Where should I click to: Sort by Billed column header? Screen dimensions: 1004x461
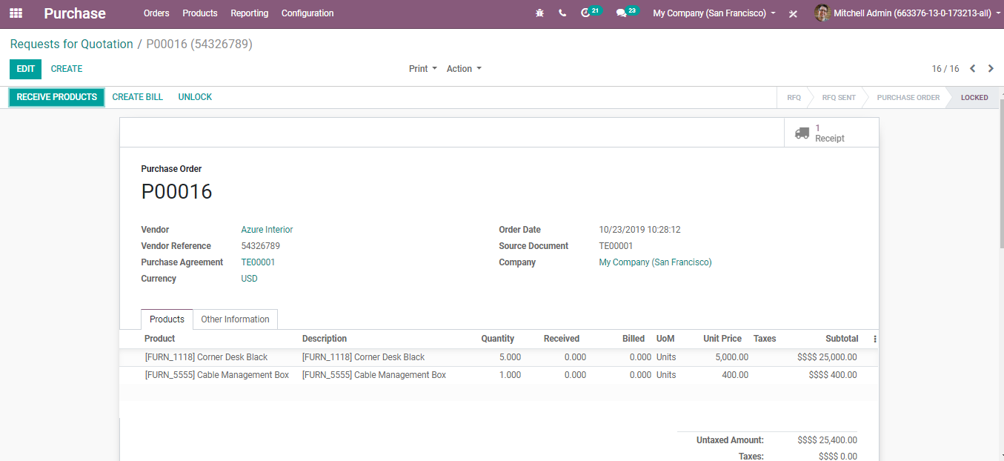[634, 339]
